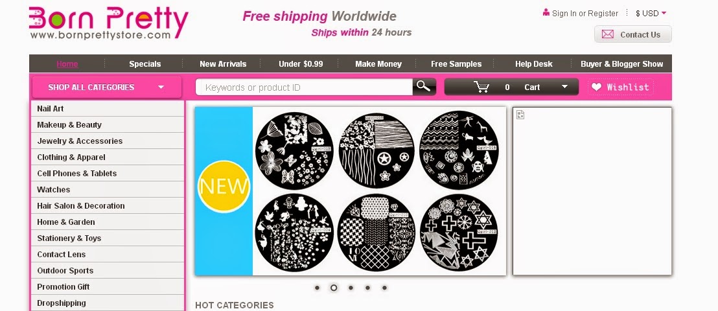Expand the Cart dropdown arrow
The width and height of the screenshot is (718, 311).
click(x=564, y=87)
